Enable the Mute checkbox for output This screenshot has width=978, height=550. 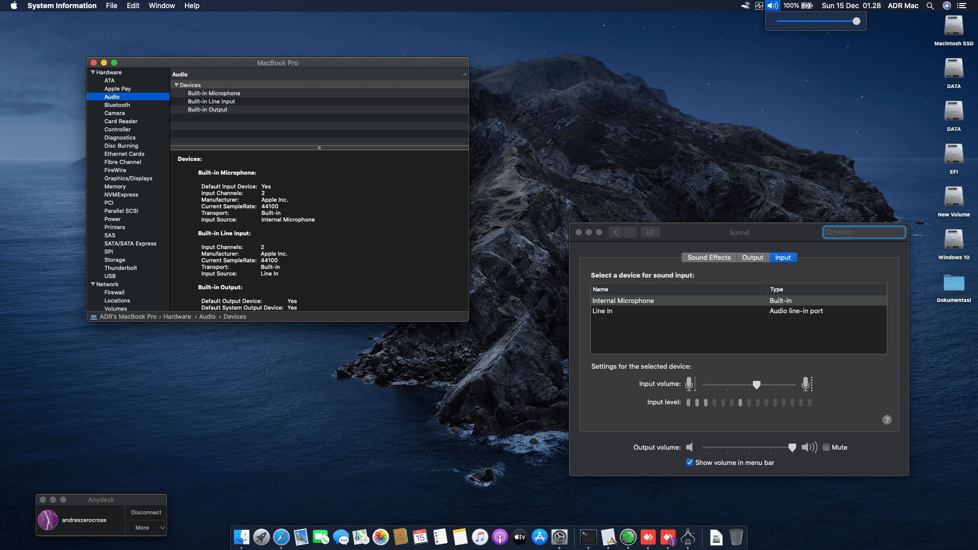click(827, 447)
